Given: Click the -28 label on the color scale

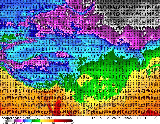Looking at the screenshot, I should pyautogui.click(x=5, y=123).
